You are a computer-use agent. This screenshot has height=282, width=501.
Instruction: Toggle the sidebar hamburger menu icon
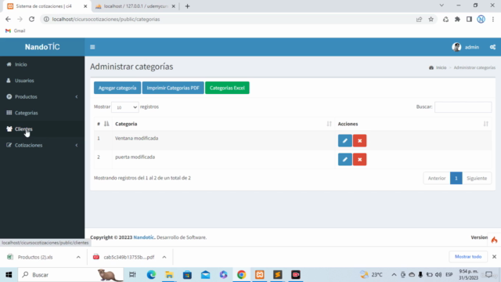(92, 47)
